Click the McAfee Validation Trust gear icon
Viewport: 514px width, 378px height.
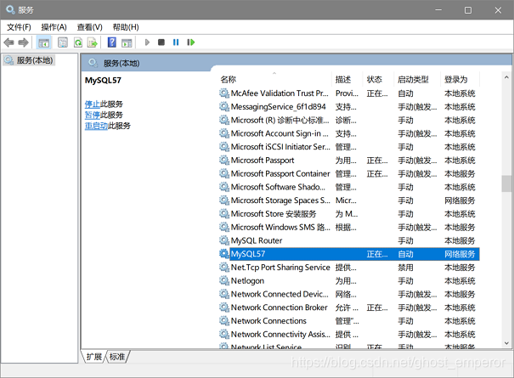[224, 93]
